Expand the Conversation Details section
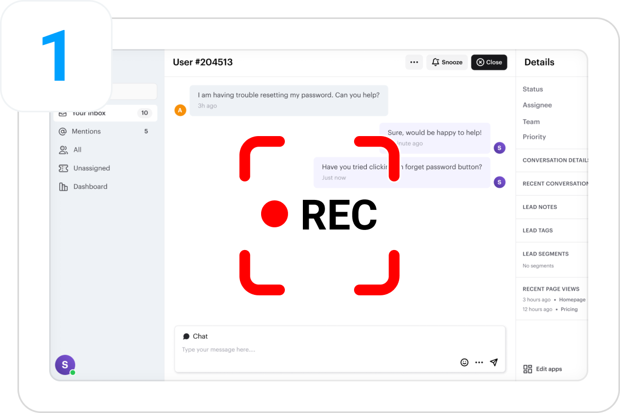This screenshot has height=413, width=620. point(554,160)
